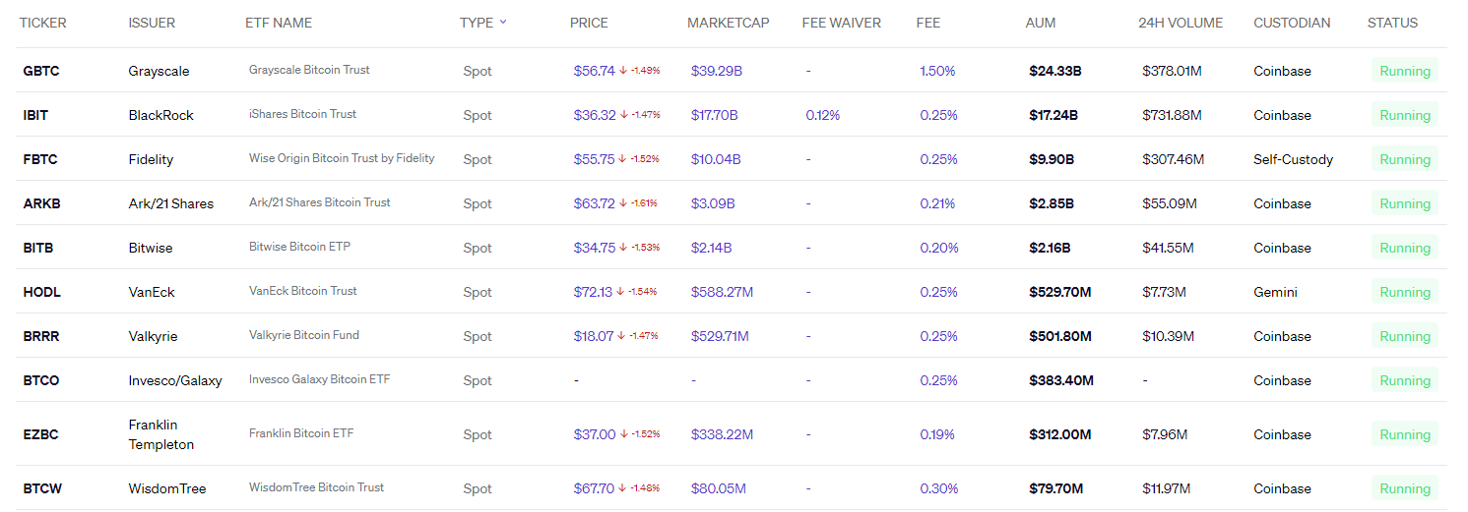Click the Running status badge for GBTC
The height and width of the screenshot is (512, 1468).
point(1404,71)
